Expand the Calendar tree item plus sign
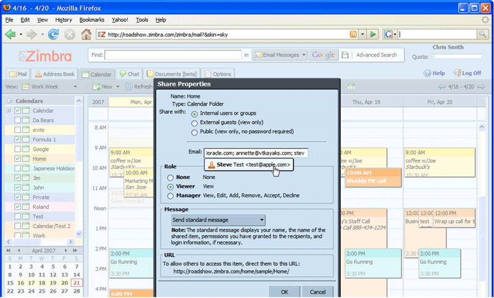 [9, 110]
